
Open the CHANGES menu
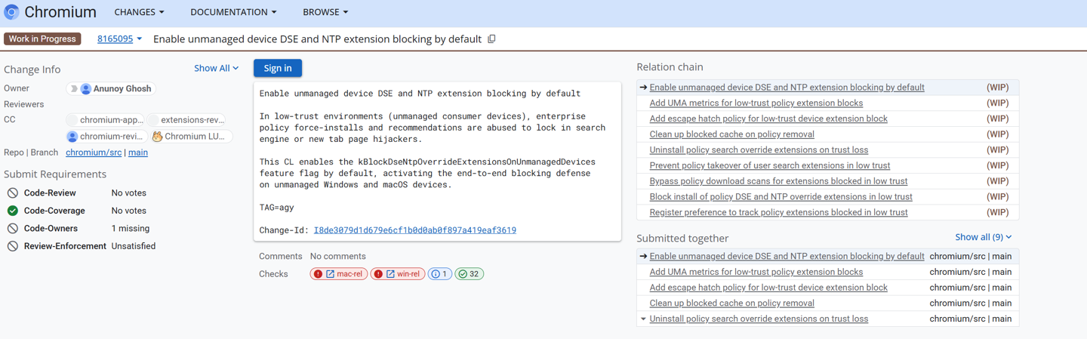tap(139, 12)
